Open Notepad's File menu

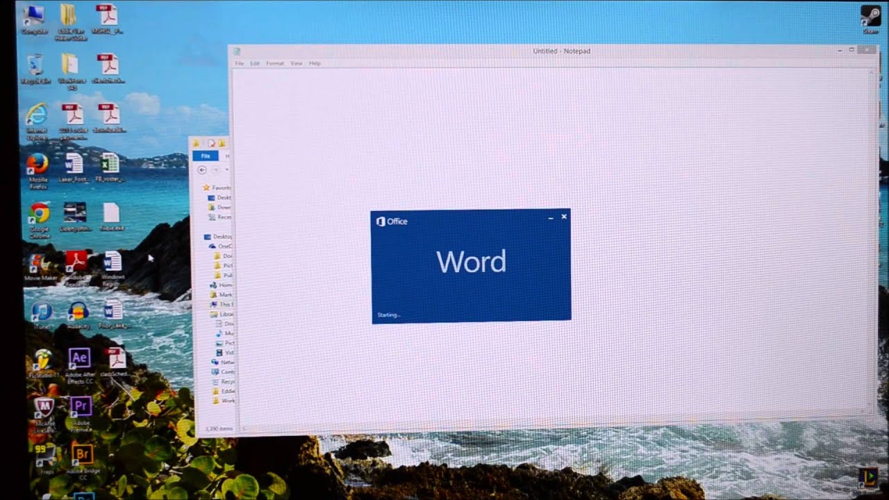click(x=239, y=63)
